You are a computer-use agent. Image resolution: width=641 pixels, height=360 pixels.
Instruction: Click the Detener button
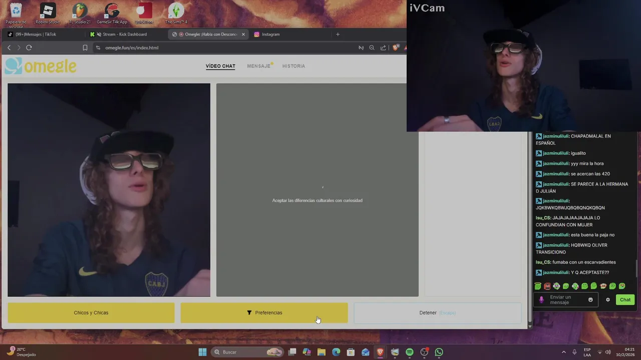pos(438,312)
